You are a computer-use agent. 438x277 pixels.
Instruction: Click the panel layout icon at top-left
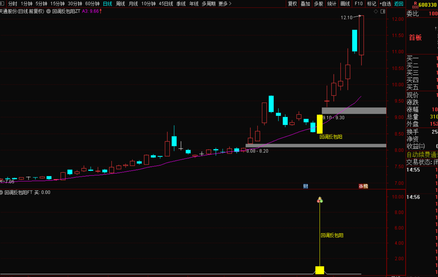pyautogui.click(x=2, y=4)
